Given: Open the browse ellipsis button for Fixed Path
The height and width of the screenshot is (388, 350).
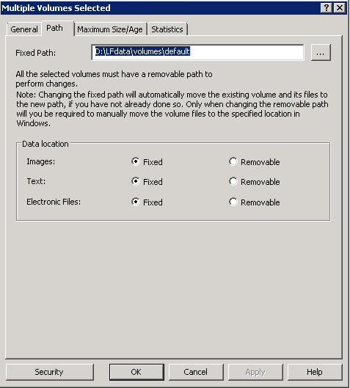Looking at the screenshot, I should click(x=321, y=53).
